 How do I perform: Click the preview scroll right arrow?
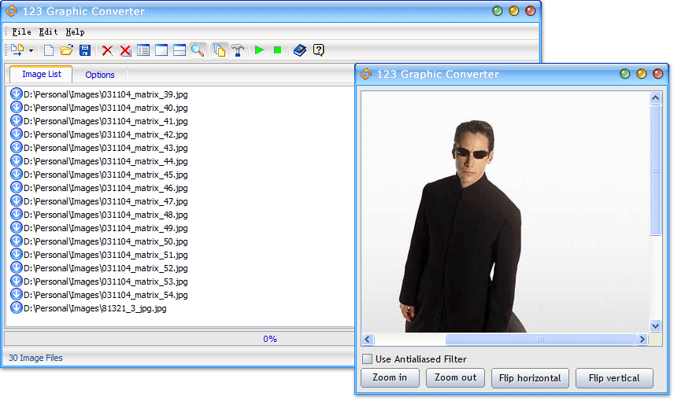(x=642, y=340)
